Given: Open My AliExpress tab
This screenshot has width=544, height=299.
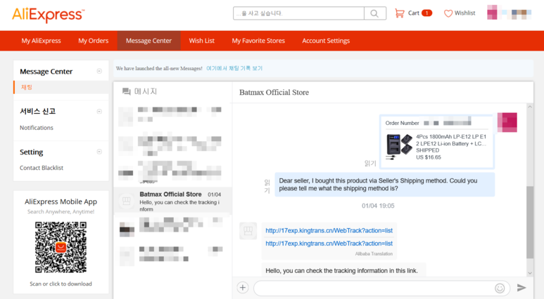Looking at the screenshot, I should pos(41,41).
